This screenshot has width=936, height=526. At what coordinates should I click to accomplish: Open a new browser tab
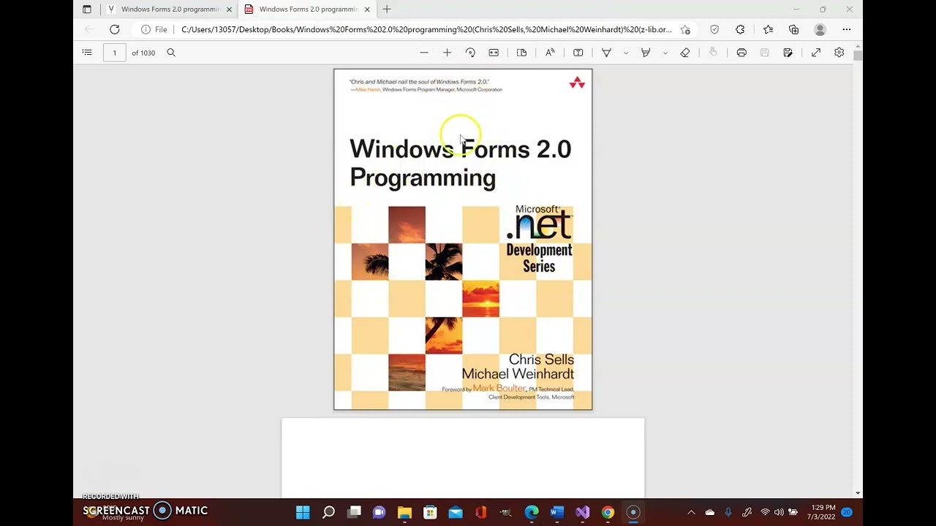coord(387,9)
